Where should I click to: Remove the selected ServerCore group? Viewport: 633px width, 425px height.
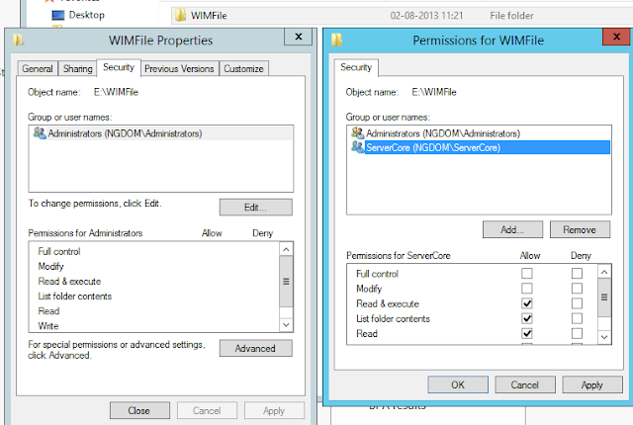click(x=580, y=229)
